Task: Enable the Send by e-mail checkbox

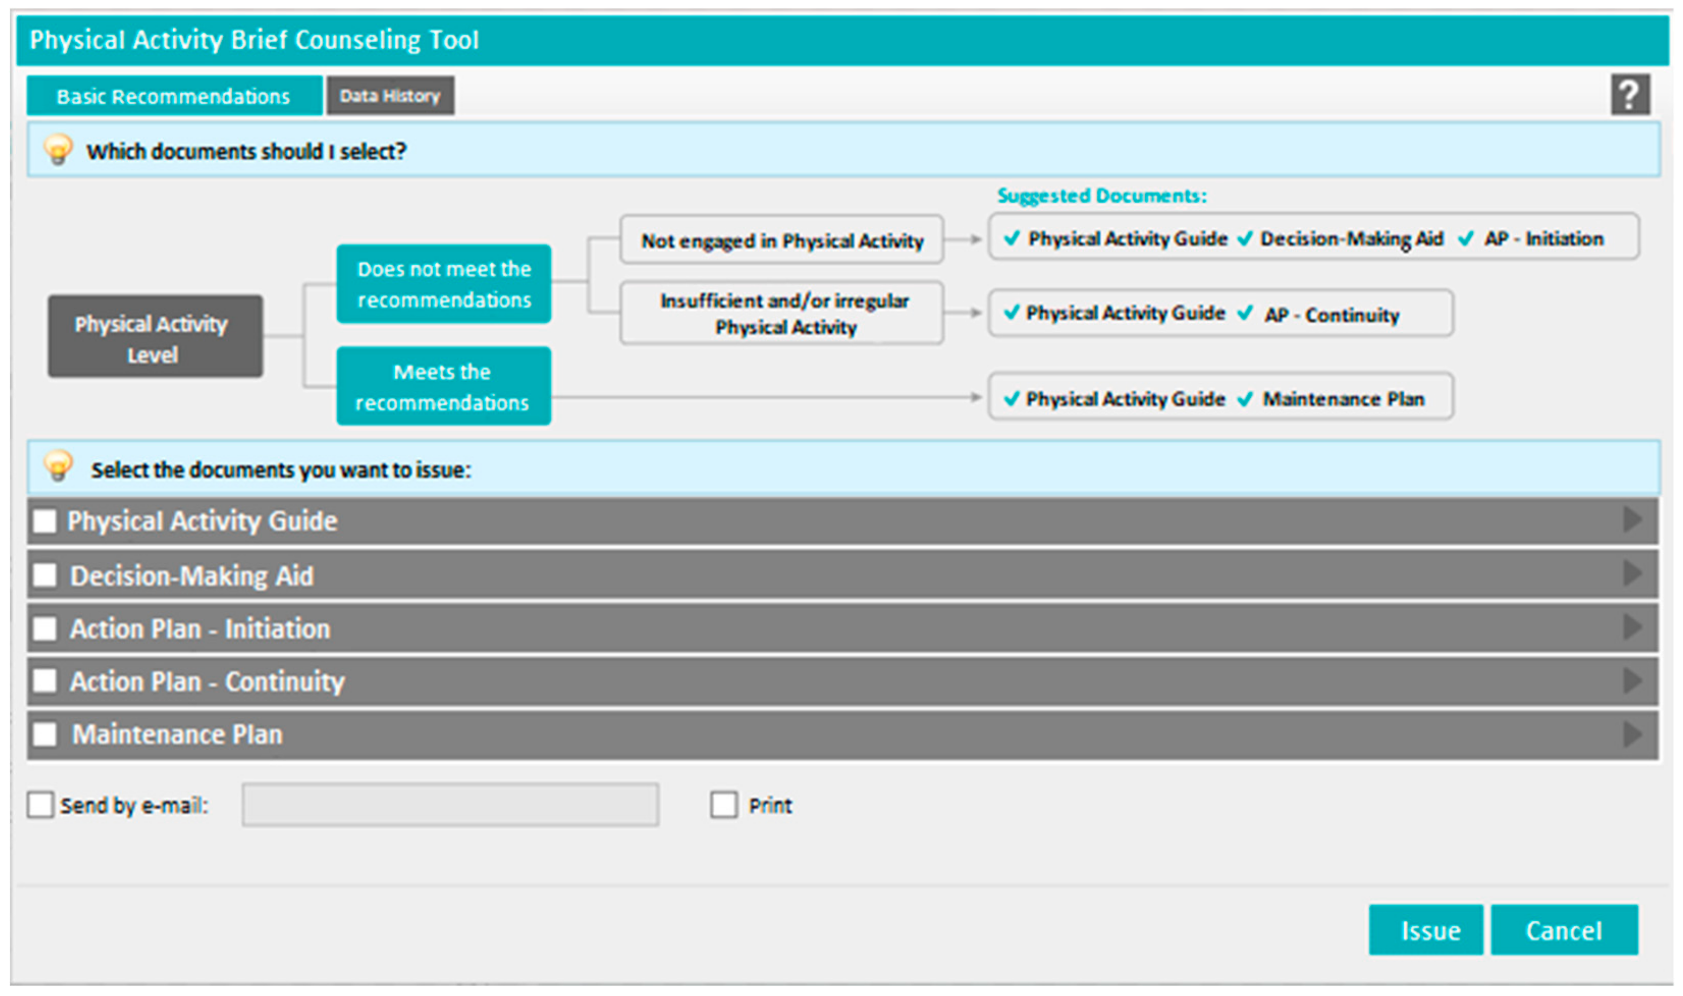Action: (40, 805)
